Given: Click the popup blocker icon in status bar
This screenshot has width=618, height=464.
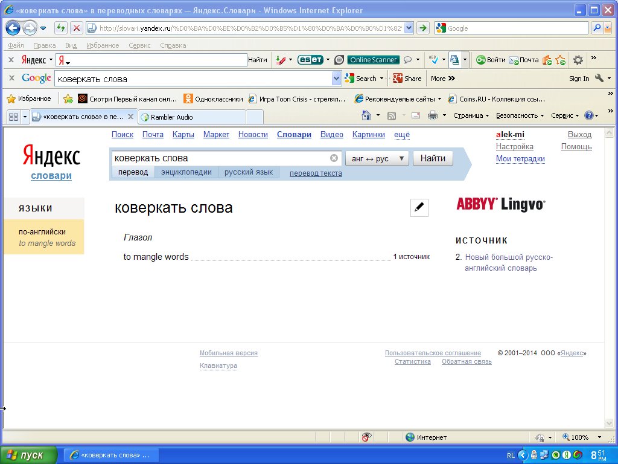Looking at the screenshot, I should pos(366,437).
